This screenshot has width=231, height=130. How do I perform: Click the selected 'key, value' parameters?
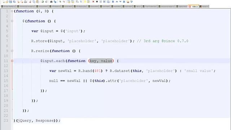coord(101,61)
